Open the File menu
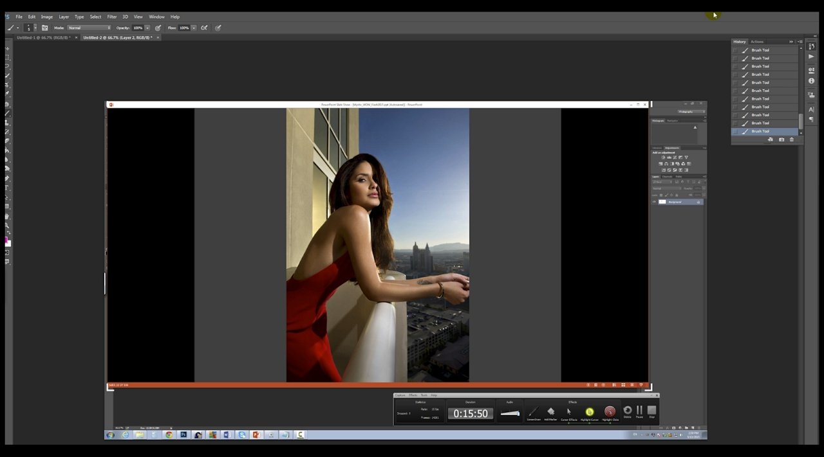 tap(19, 17)
